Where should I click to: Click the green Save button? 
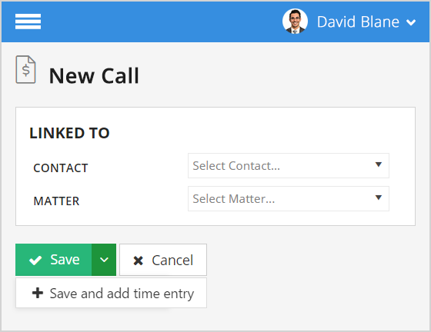(x=54, y=260)
